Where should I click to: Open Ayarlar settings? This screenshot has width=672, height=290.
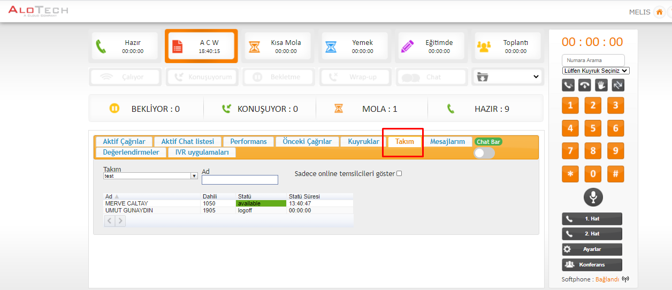pyautogui.click(x=592, y=249)
